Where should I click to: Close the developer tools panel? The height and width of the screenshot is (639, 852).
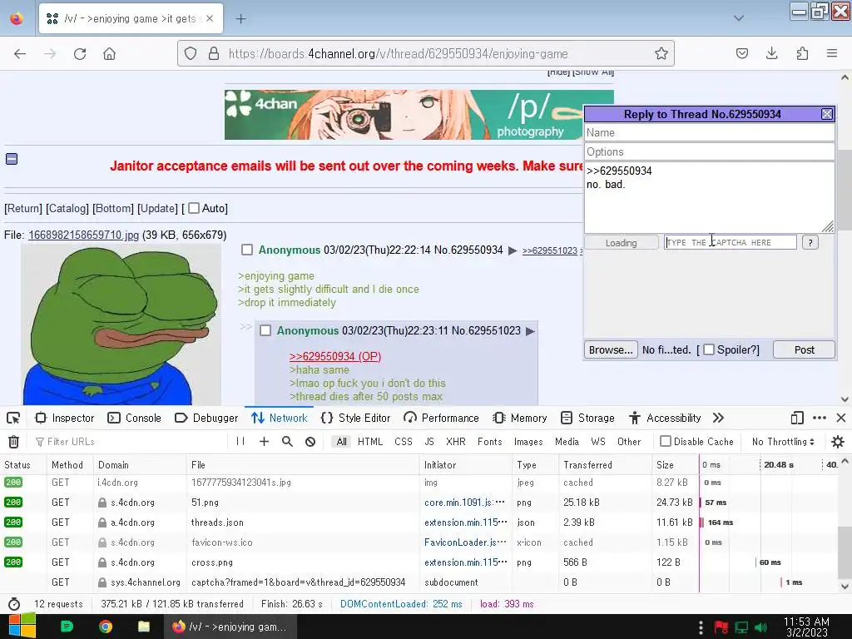841,418
